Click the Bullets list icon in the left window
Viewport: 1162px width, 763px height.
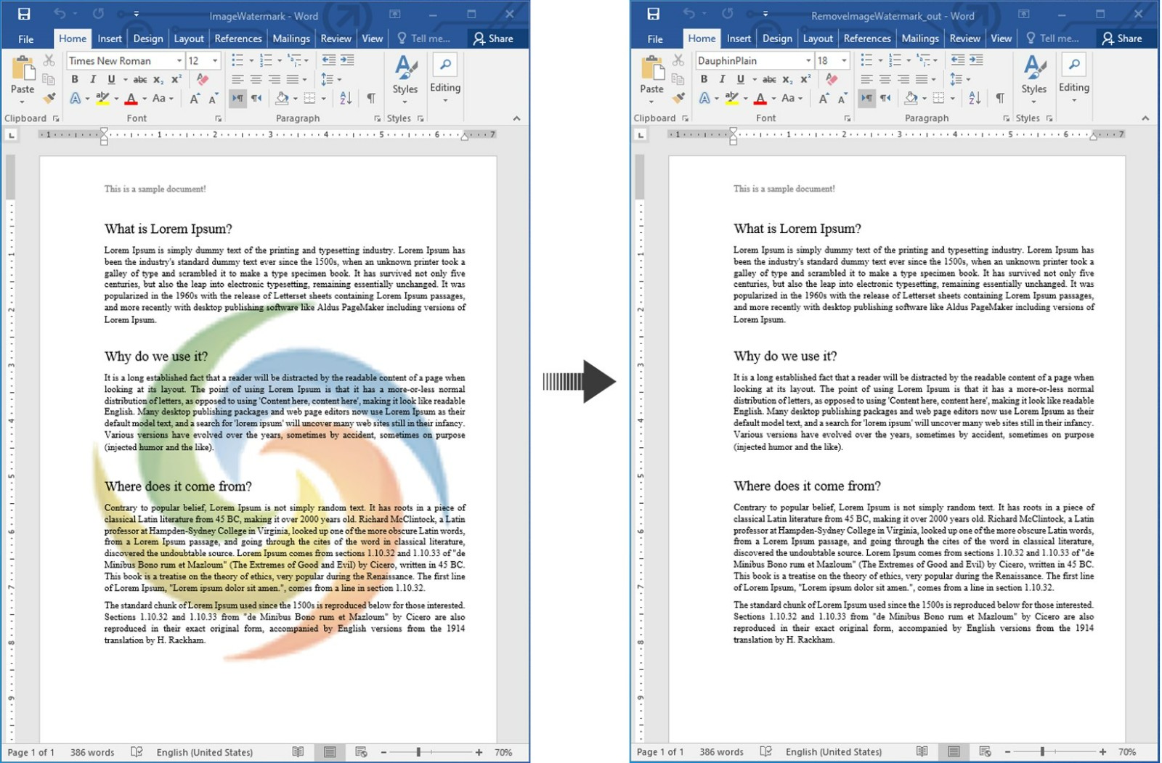point(237,60)
